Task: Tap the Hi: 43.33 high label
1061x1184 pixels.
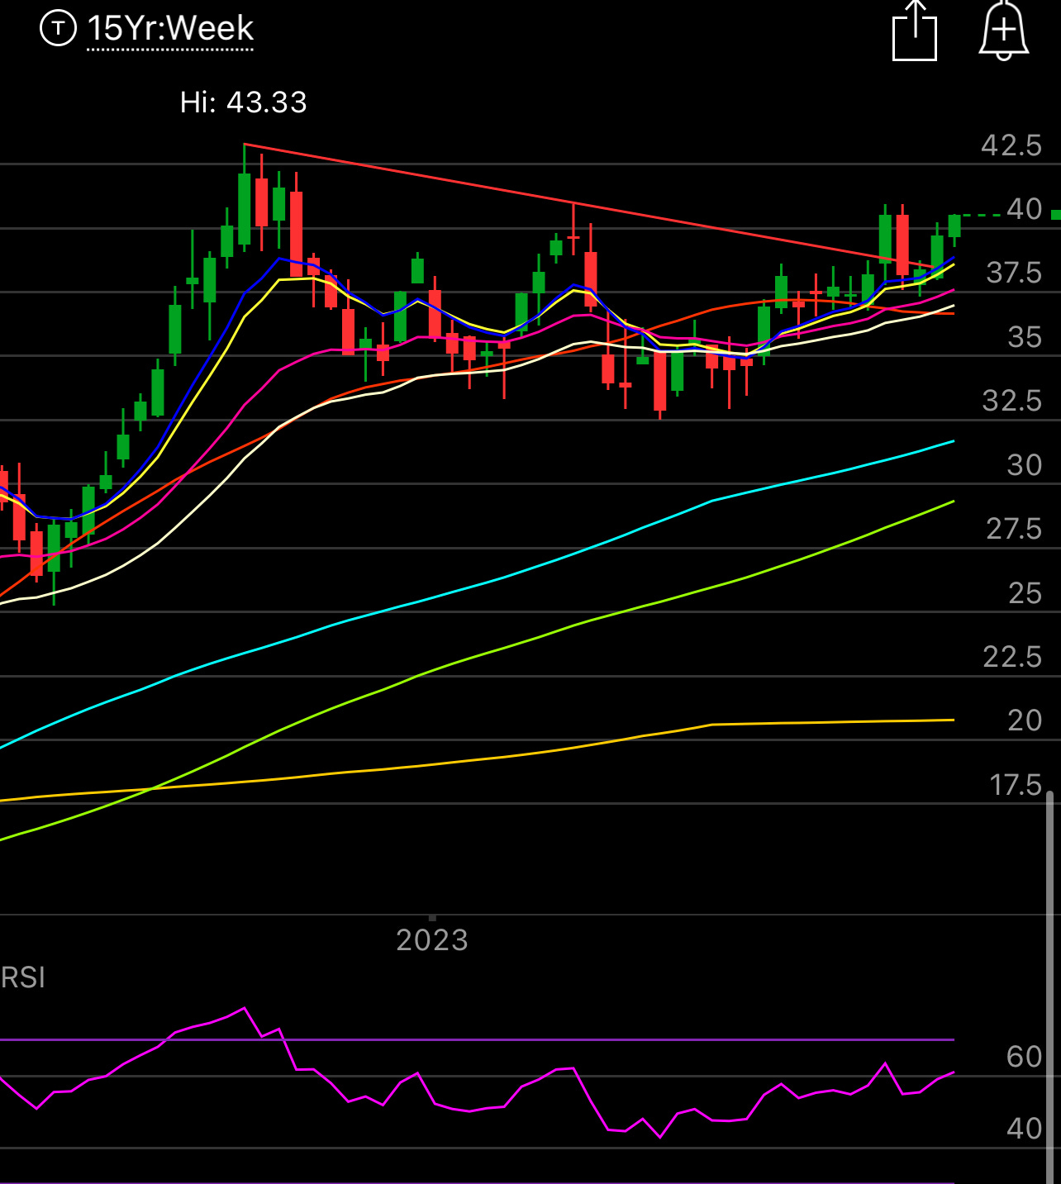Action: (243, 102)
